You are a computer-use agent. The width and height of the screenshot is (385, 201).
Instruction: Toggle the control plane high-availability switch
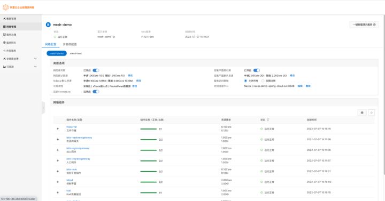point(257,70)
